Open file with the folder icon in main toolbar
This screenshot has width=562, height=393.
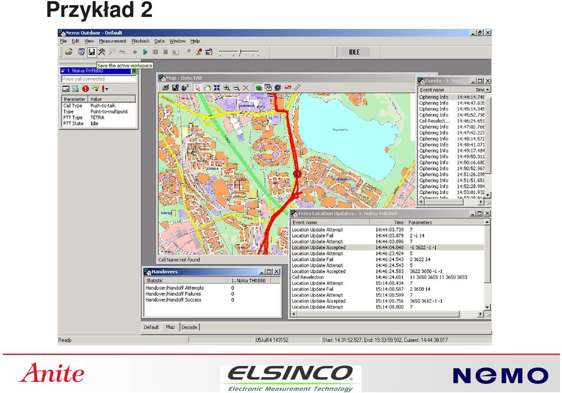click(69, 52)
